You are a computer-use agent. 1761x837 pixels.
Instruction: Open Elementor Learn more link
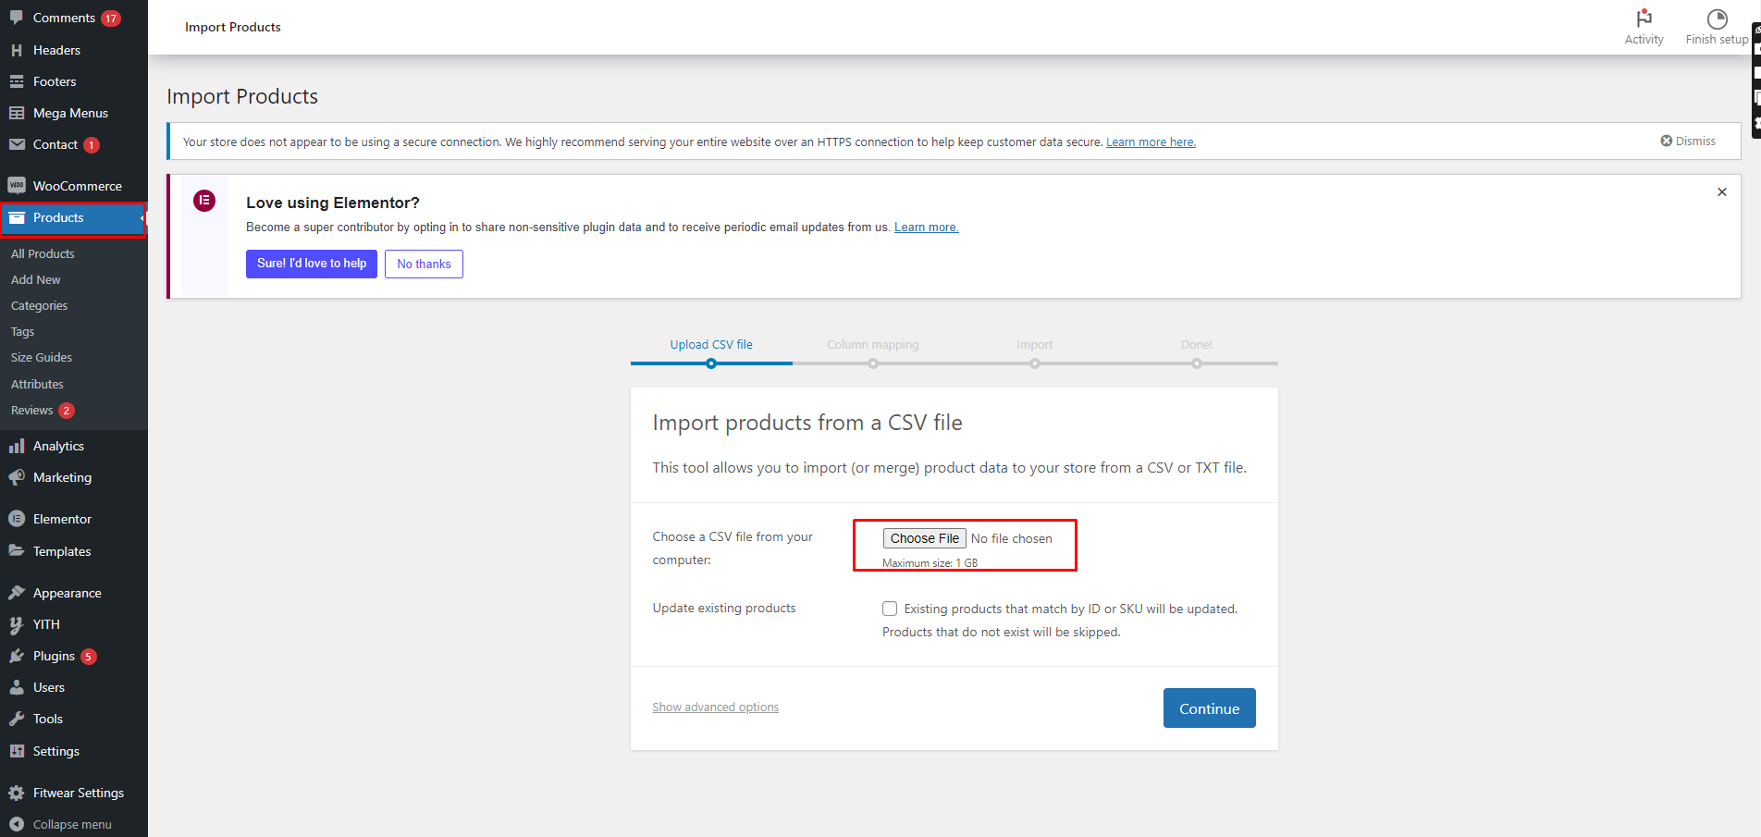pyautogui.click(x=926, y=227)
